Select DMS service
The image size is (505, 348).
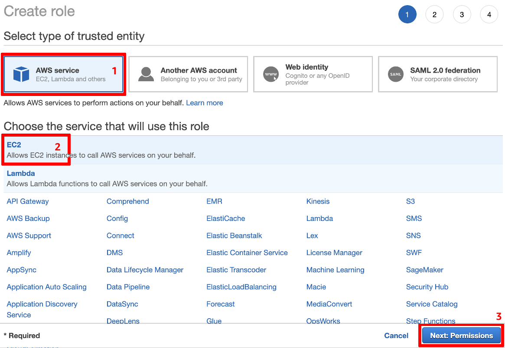115,252
